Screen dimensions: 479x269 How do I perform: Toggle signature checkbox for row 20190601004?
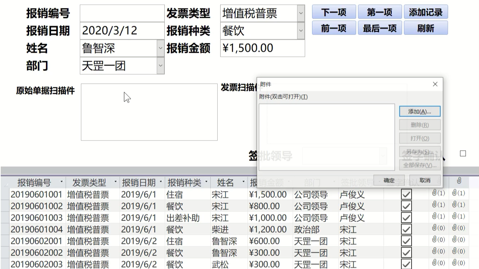[x=406, y=229]
